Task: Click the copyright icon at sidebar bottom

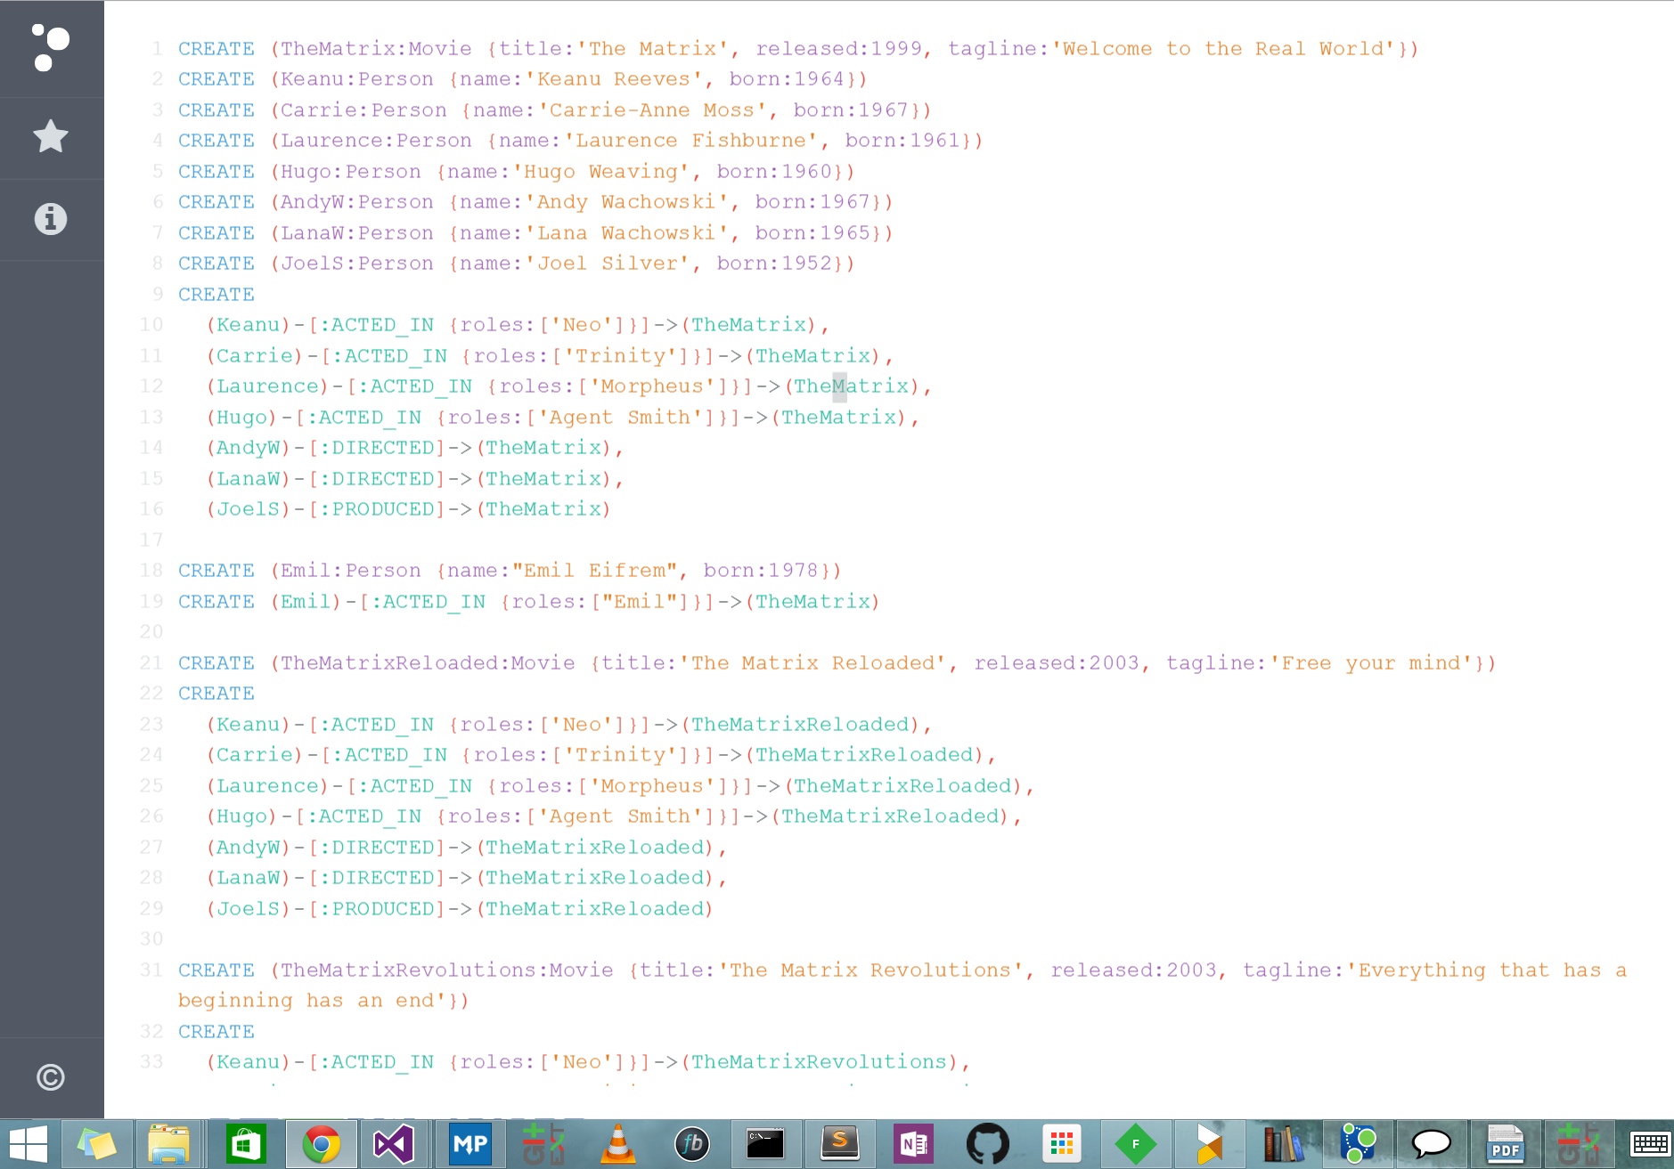Action: pyautogui.click(x=51, y=1077)
